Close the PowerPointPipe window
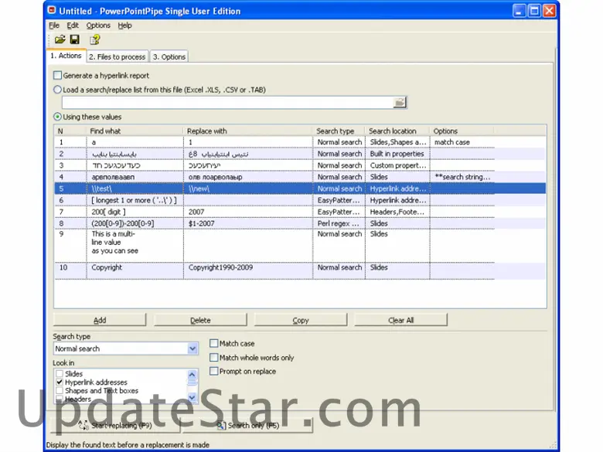The height and width of the screenshot is (452, 603). (549, 11)
